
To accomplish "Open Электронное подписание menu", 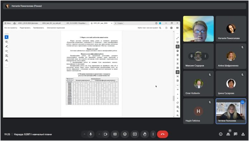I will 56,28.
